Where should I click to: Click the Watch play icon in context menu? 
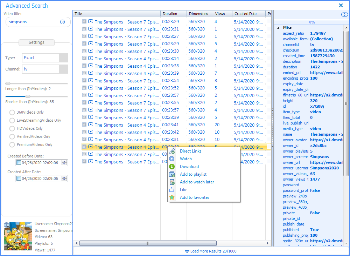pos(171,159)
